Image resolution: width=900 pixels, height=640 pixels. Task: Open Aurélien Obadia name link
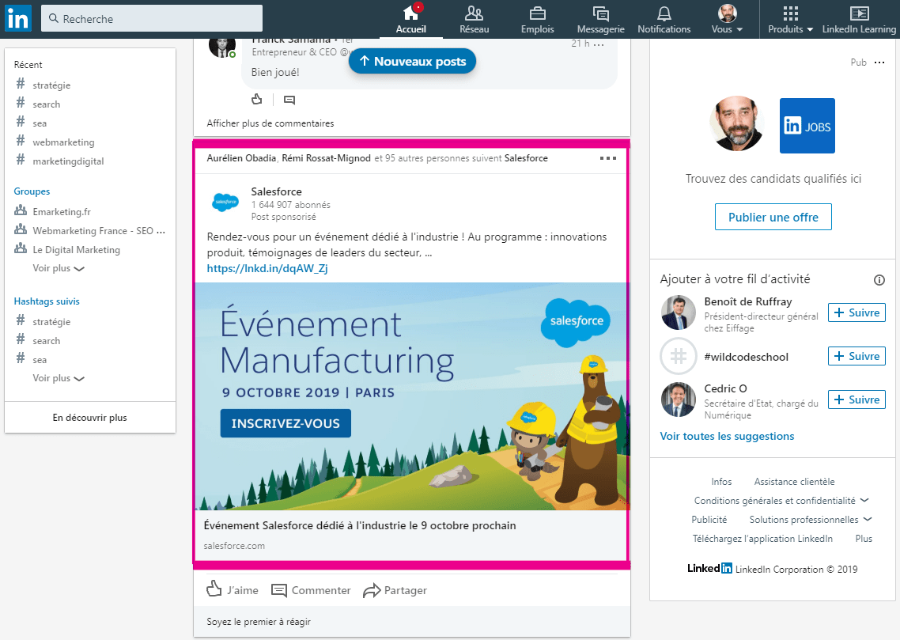(241, 158)
